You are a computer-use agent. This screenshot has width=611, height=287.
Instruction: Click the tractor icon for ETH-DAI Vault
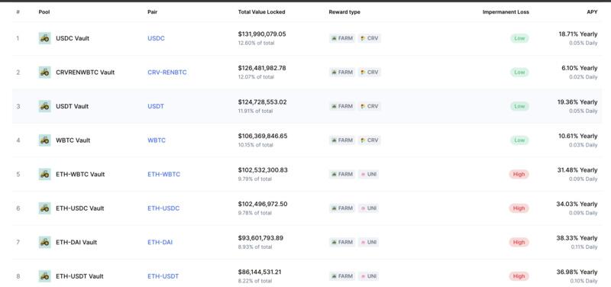point(45,242)
